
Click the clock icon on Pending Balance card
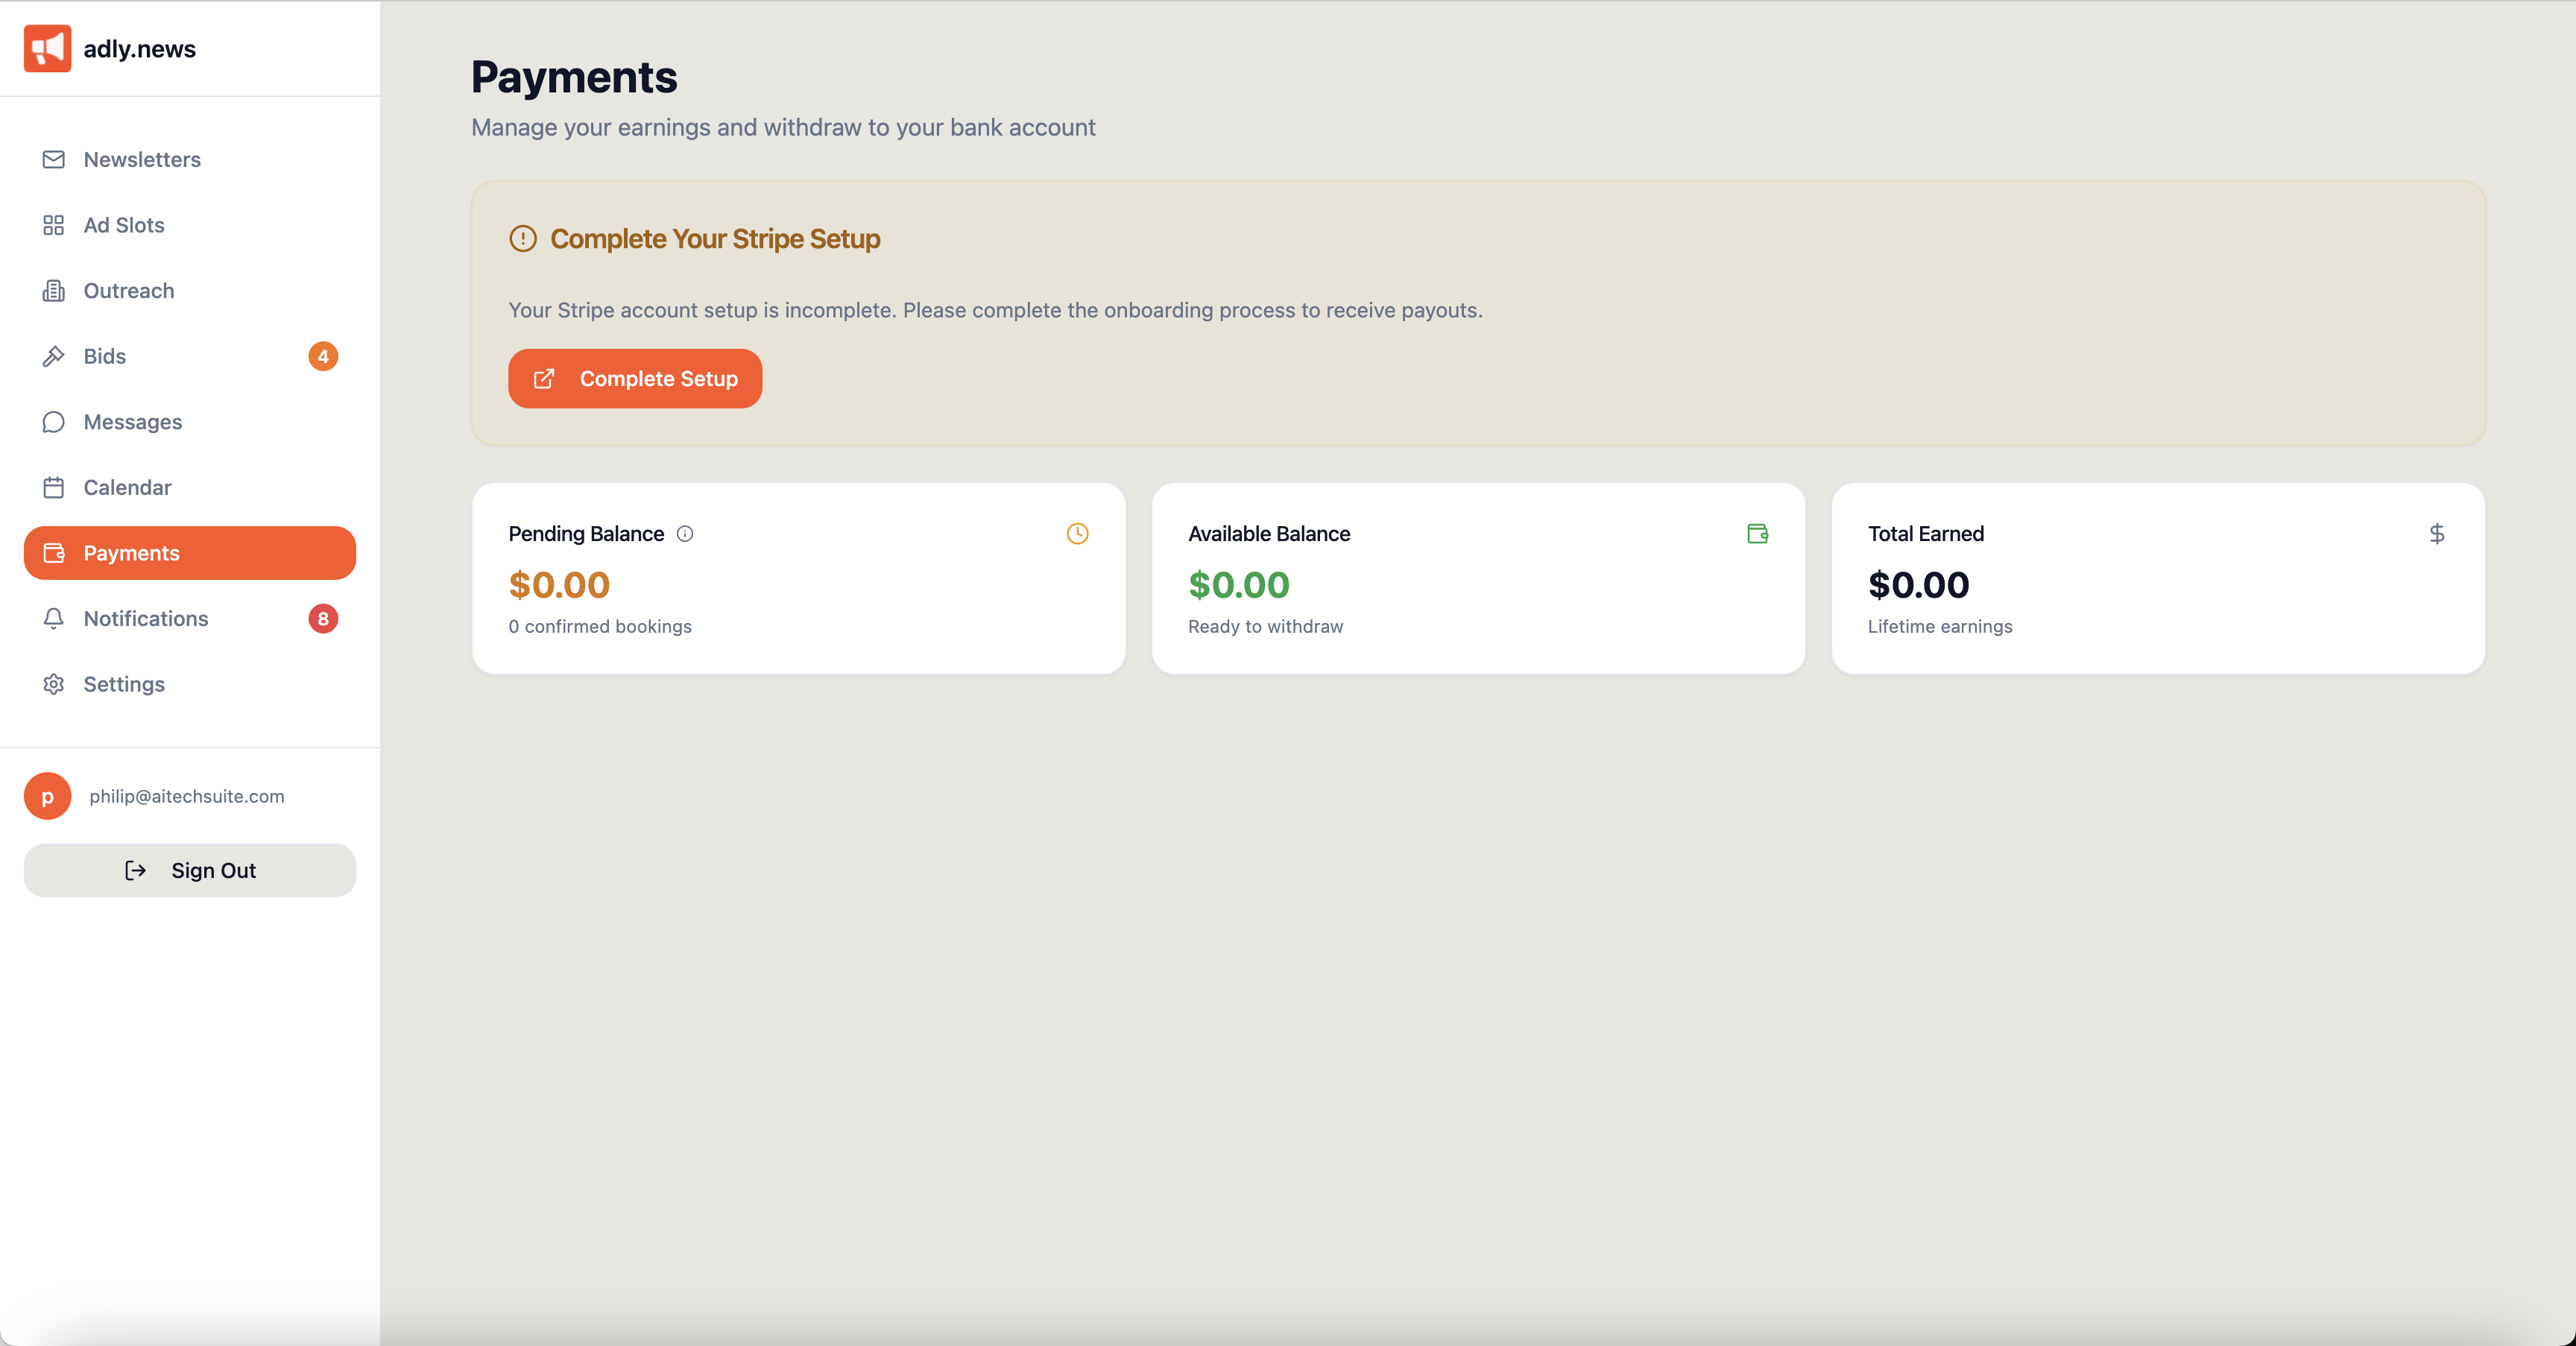pos(1077,534)
